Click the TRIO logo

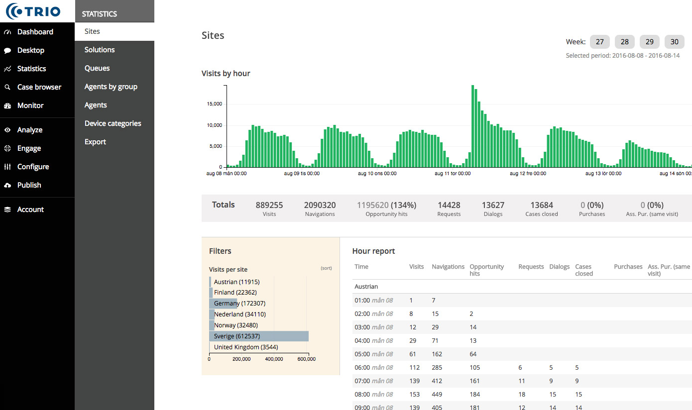pos(33,11)
